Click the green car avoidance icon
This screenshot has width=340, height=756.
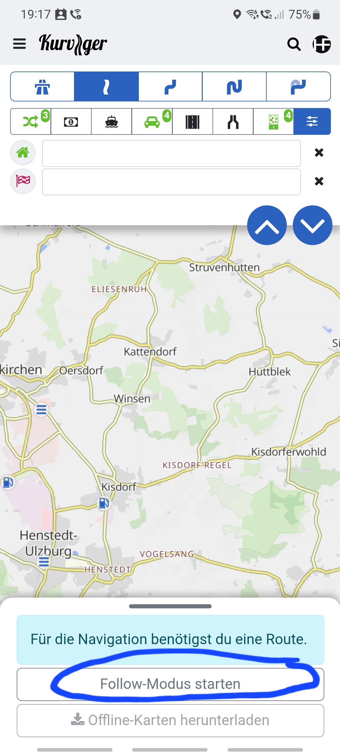pyautogui.click(x=152, y=122)
